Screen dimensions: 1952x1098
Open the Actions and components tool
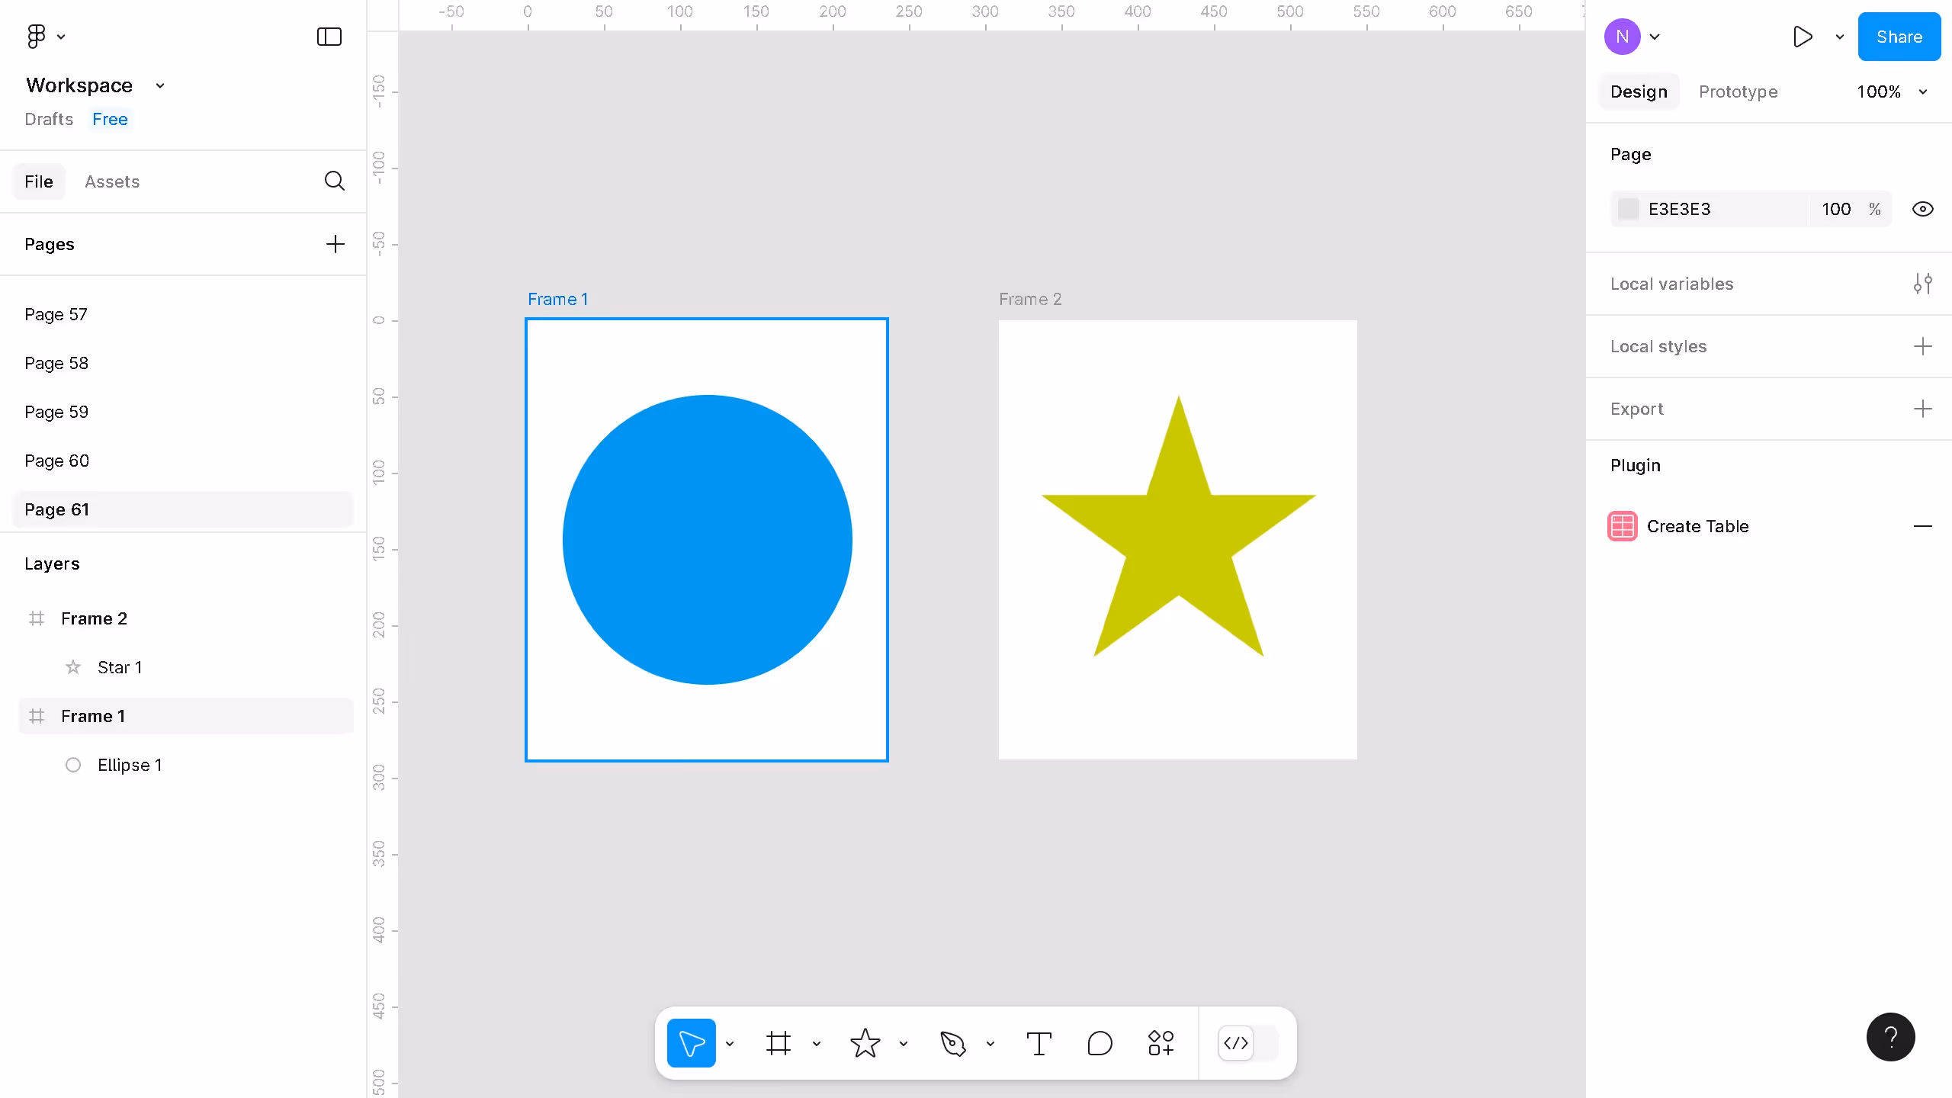tap(1161, 1043)
